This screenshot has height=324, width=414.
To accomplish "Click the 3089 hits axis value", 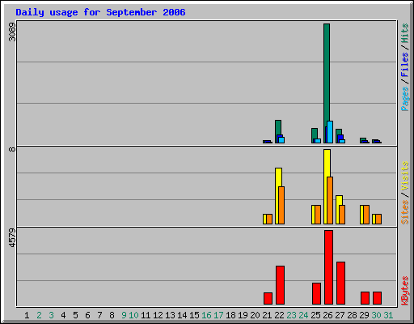I will pyautogui.click(x=12, y=32).
